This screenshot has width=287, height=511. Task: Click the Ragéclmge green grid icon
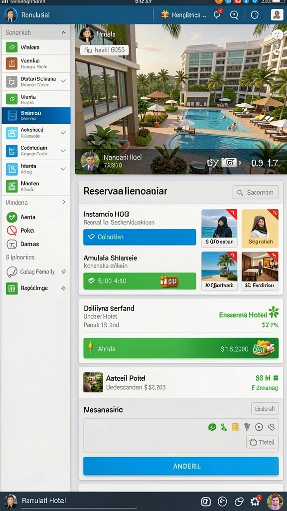coord(12,288)
